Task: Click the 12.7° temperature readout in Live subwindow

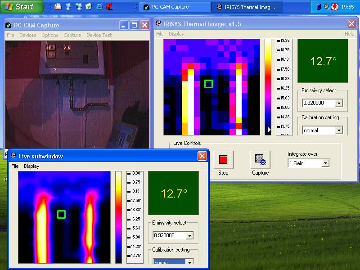Action: pos(173,193)
